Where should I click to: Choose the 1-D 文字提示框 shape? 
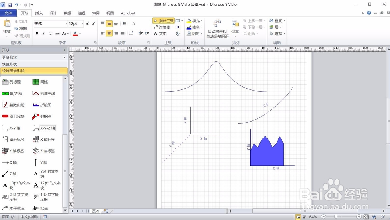pos(46,197)
